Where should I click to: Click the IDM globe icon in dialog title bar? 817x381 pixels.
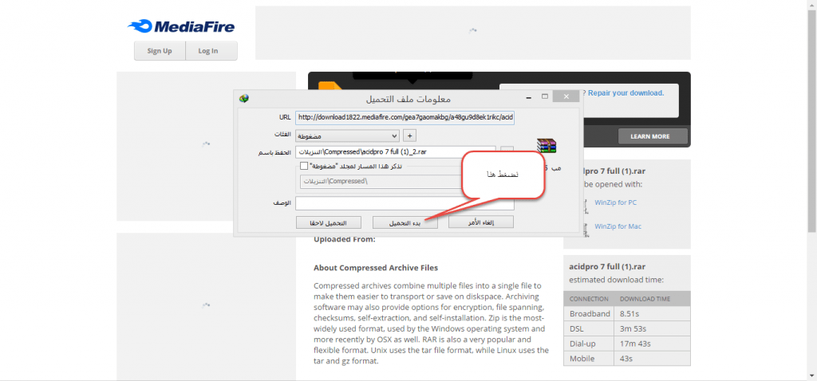click(244, 98)
